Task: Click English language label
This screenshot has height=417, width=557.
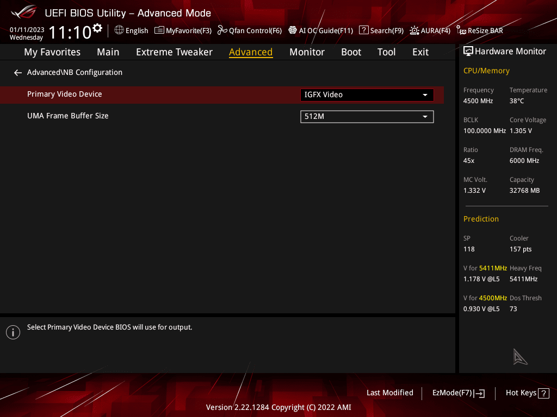Action: (x=137, y=31)
